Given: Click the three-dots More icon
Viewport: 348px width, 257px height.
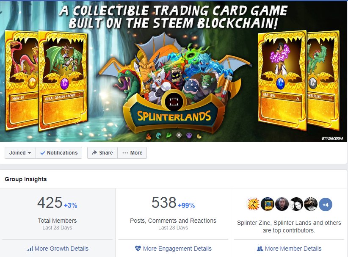Looking at the screenshot, I should pyautogui.click(x=125, y=153).
